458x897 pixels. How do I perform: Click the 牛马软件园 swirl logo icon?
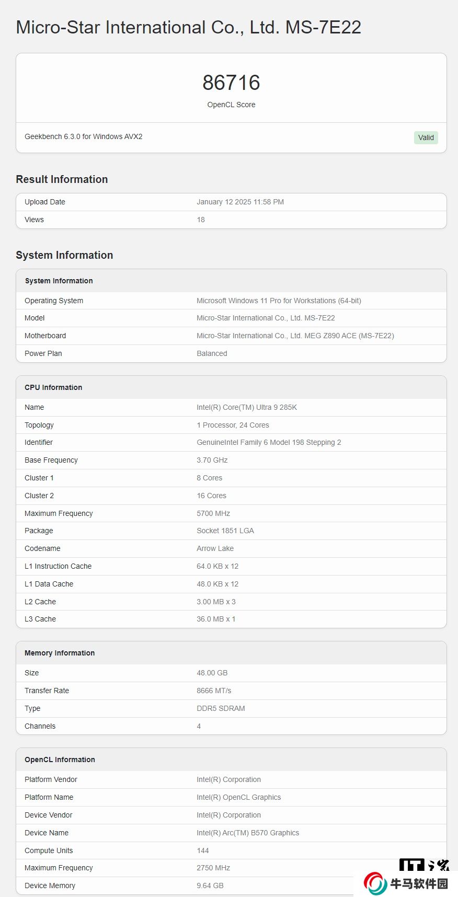tap(375, 883)
